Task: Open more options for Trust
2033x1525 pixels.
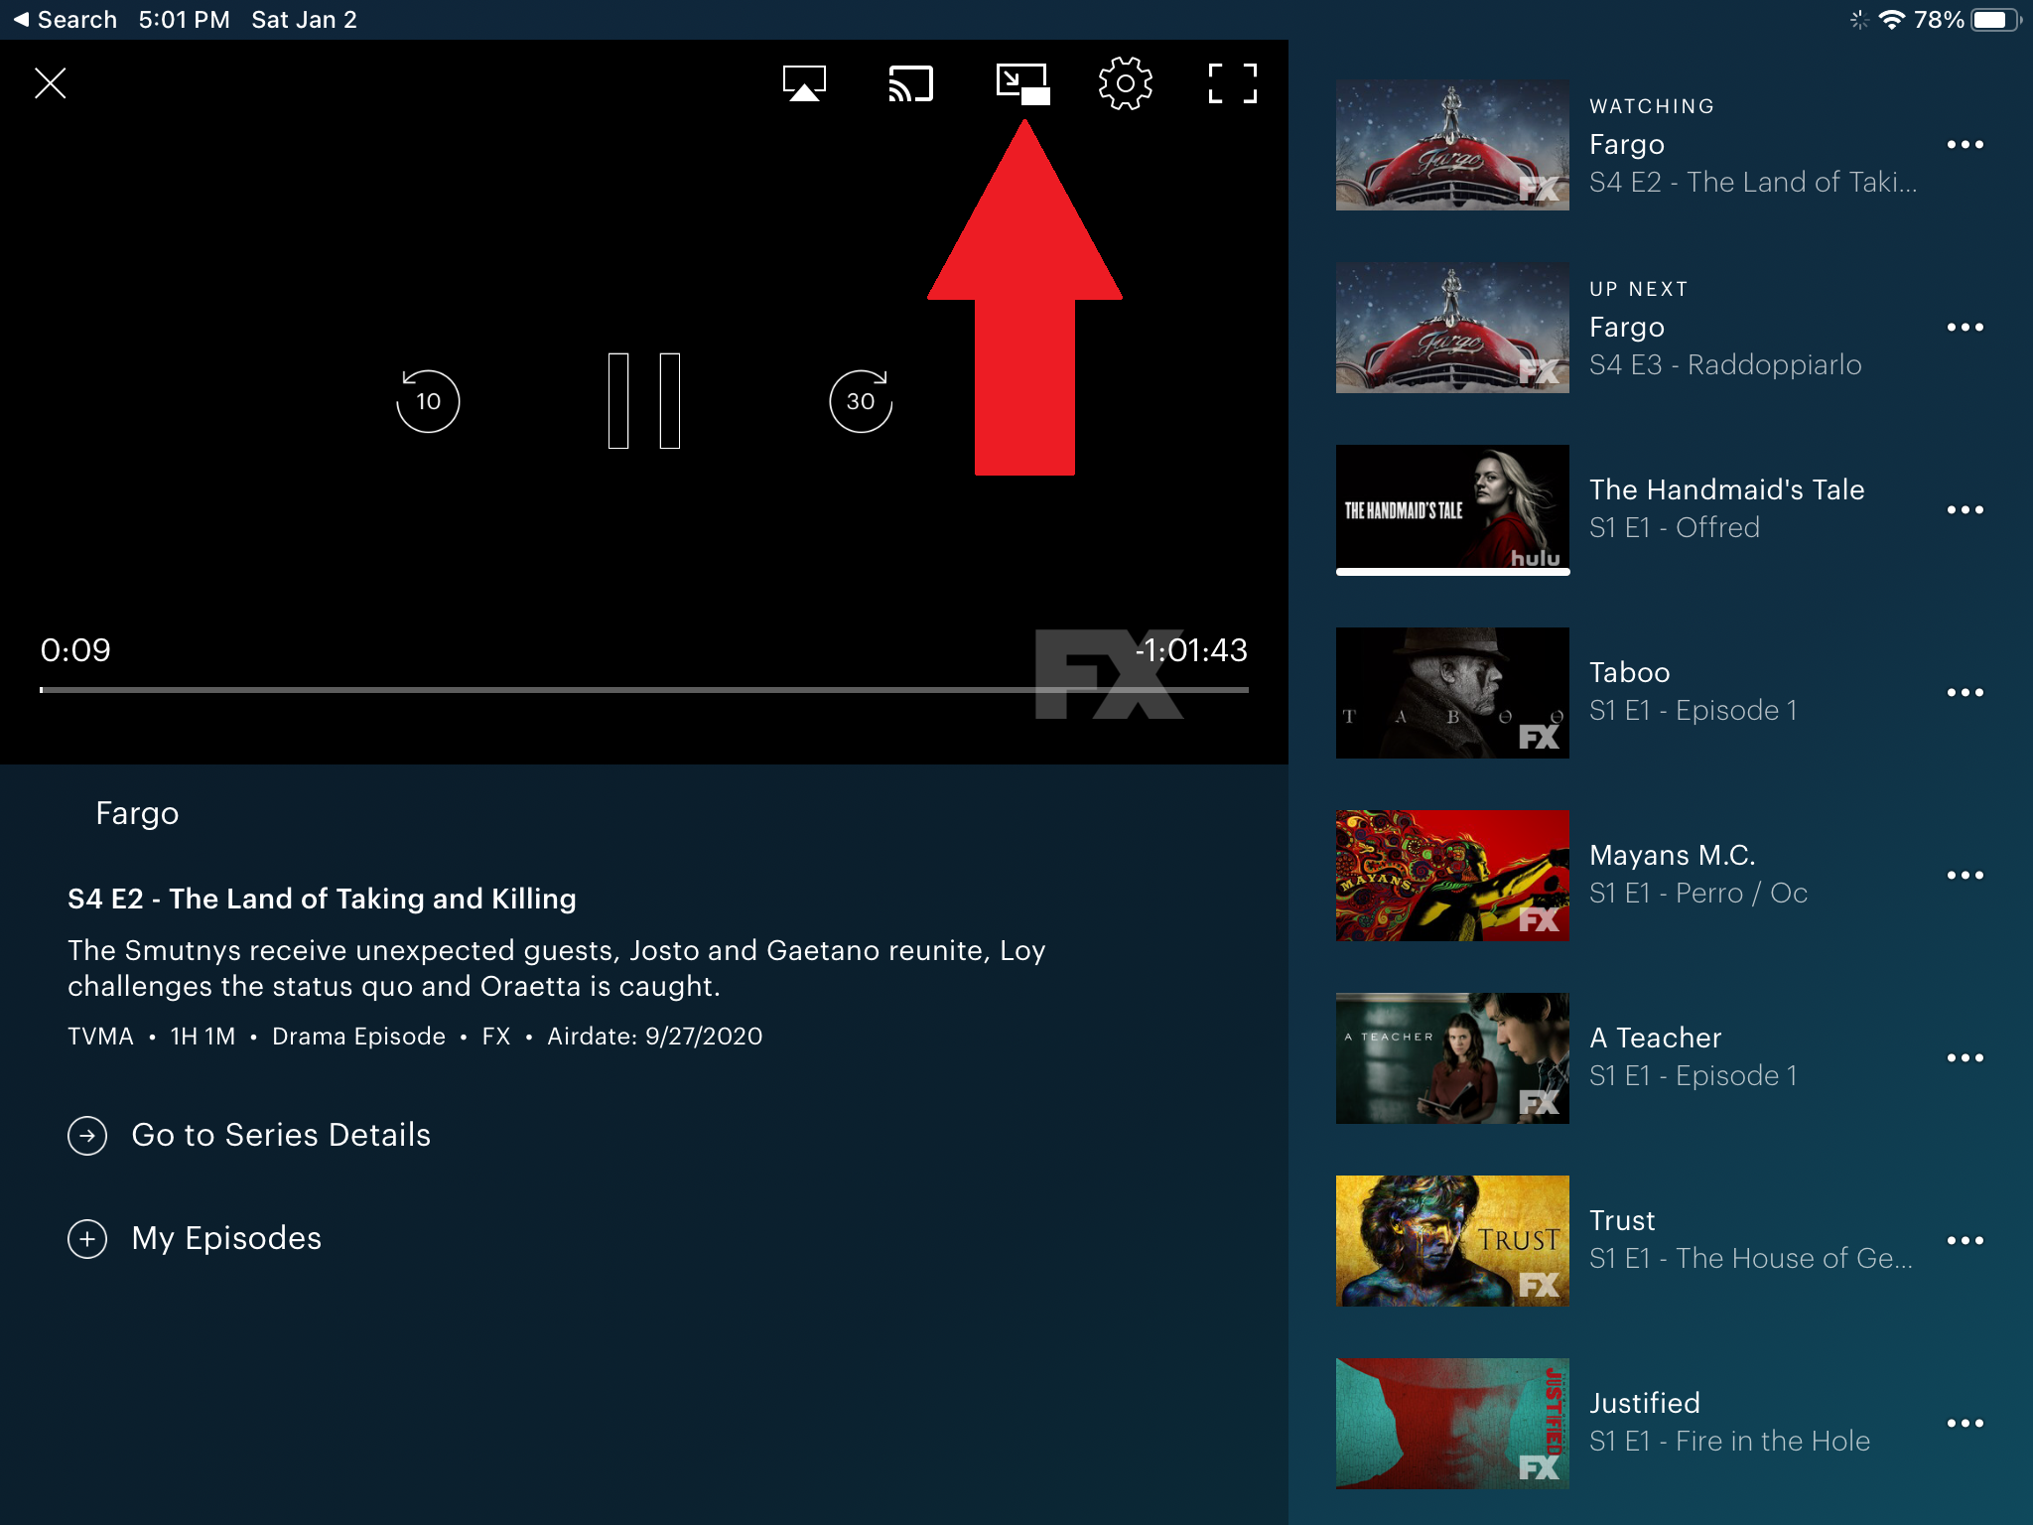Action: tap(1965, 1241)
